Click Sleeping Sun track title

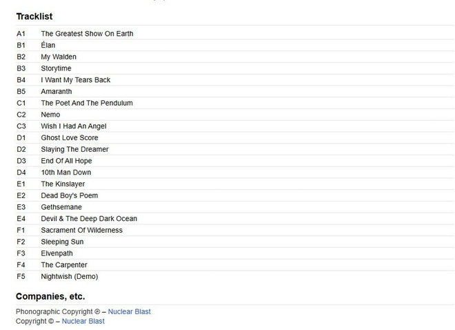pos(62,242)
